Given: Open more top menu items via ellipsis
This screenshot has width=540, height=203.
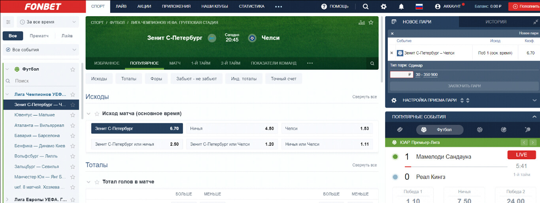Looking at the screenshot, I should (279, 6).
